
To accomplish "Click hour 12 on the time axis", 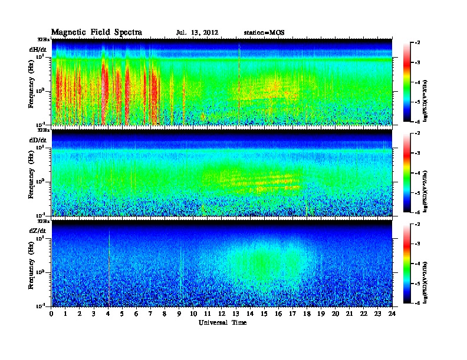I will 222,314.
